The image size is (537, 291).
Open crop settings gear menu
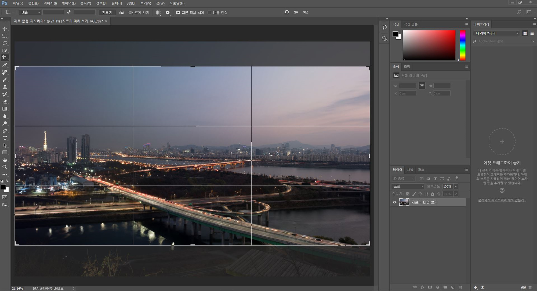[168, 13]
